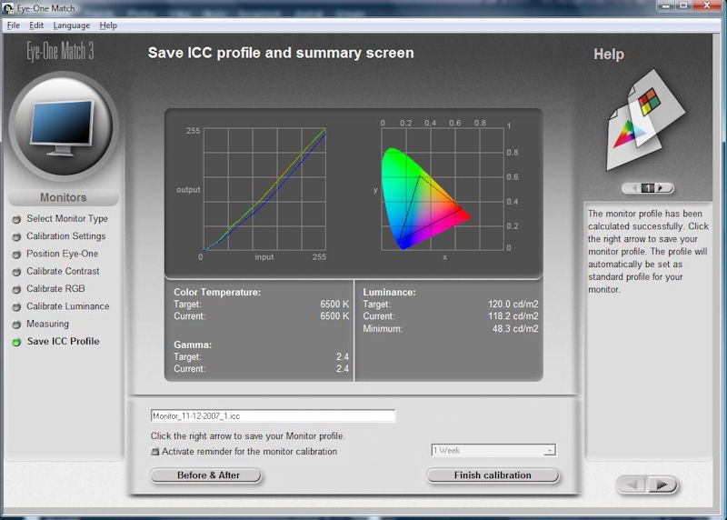Maximize the Eye-One Match window
727x520 pixels.
point(683,6)
